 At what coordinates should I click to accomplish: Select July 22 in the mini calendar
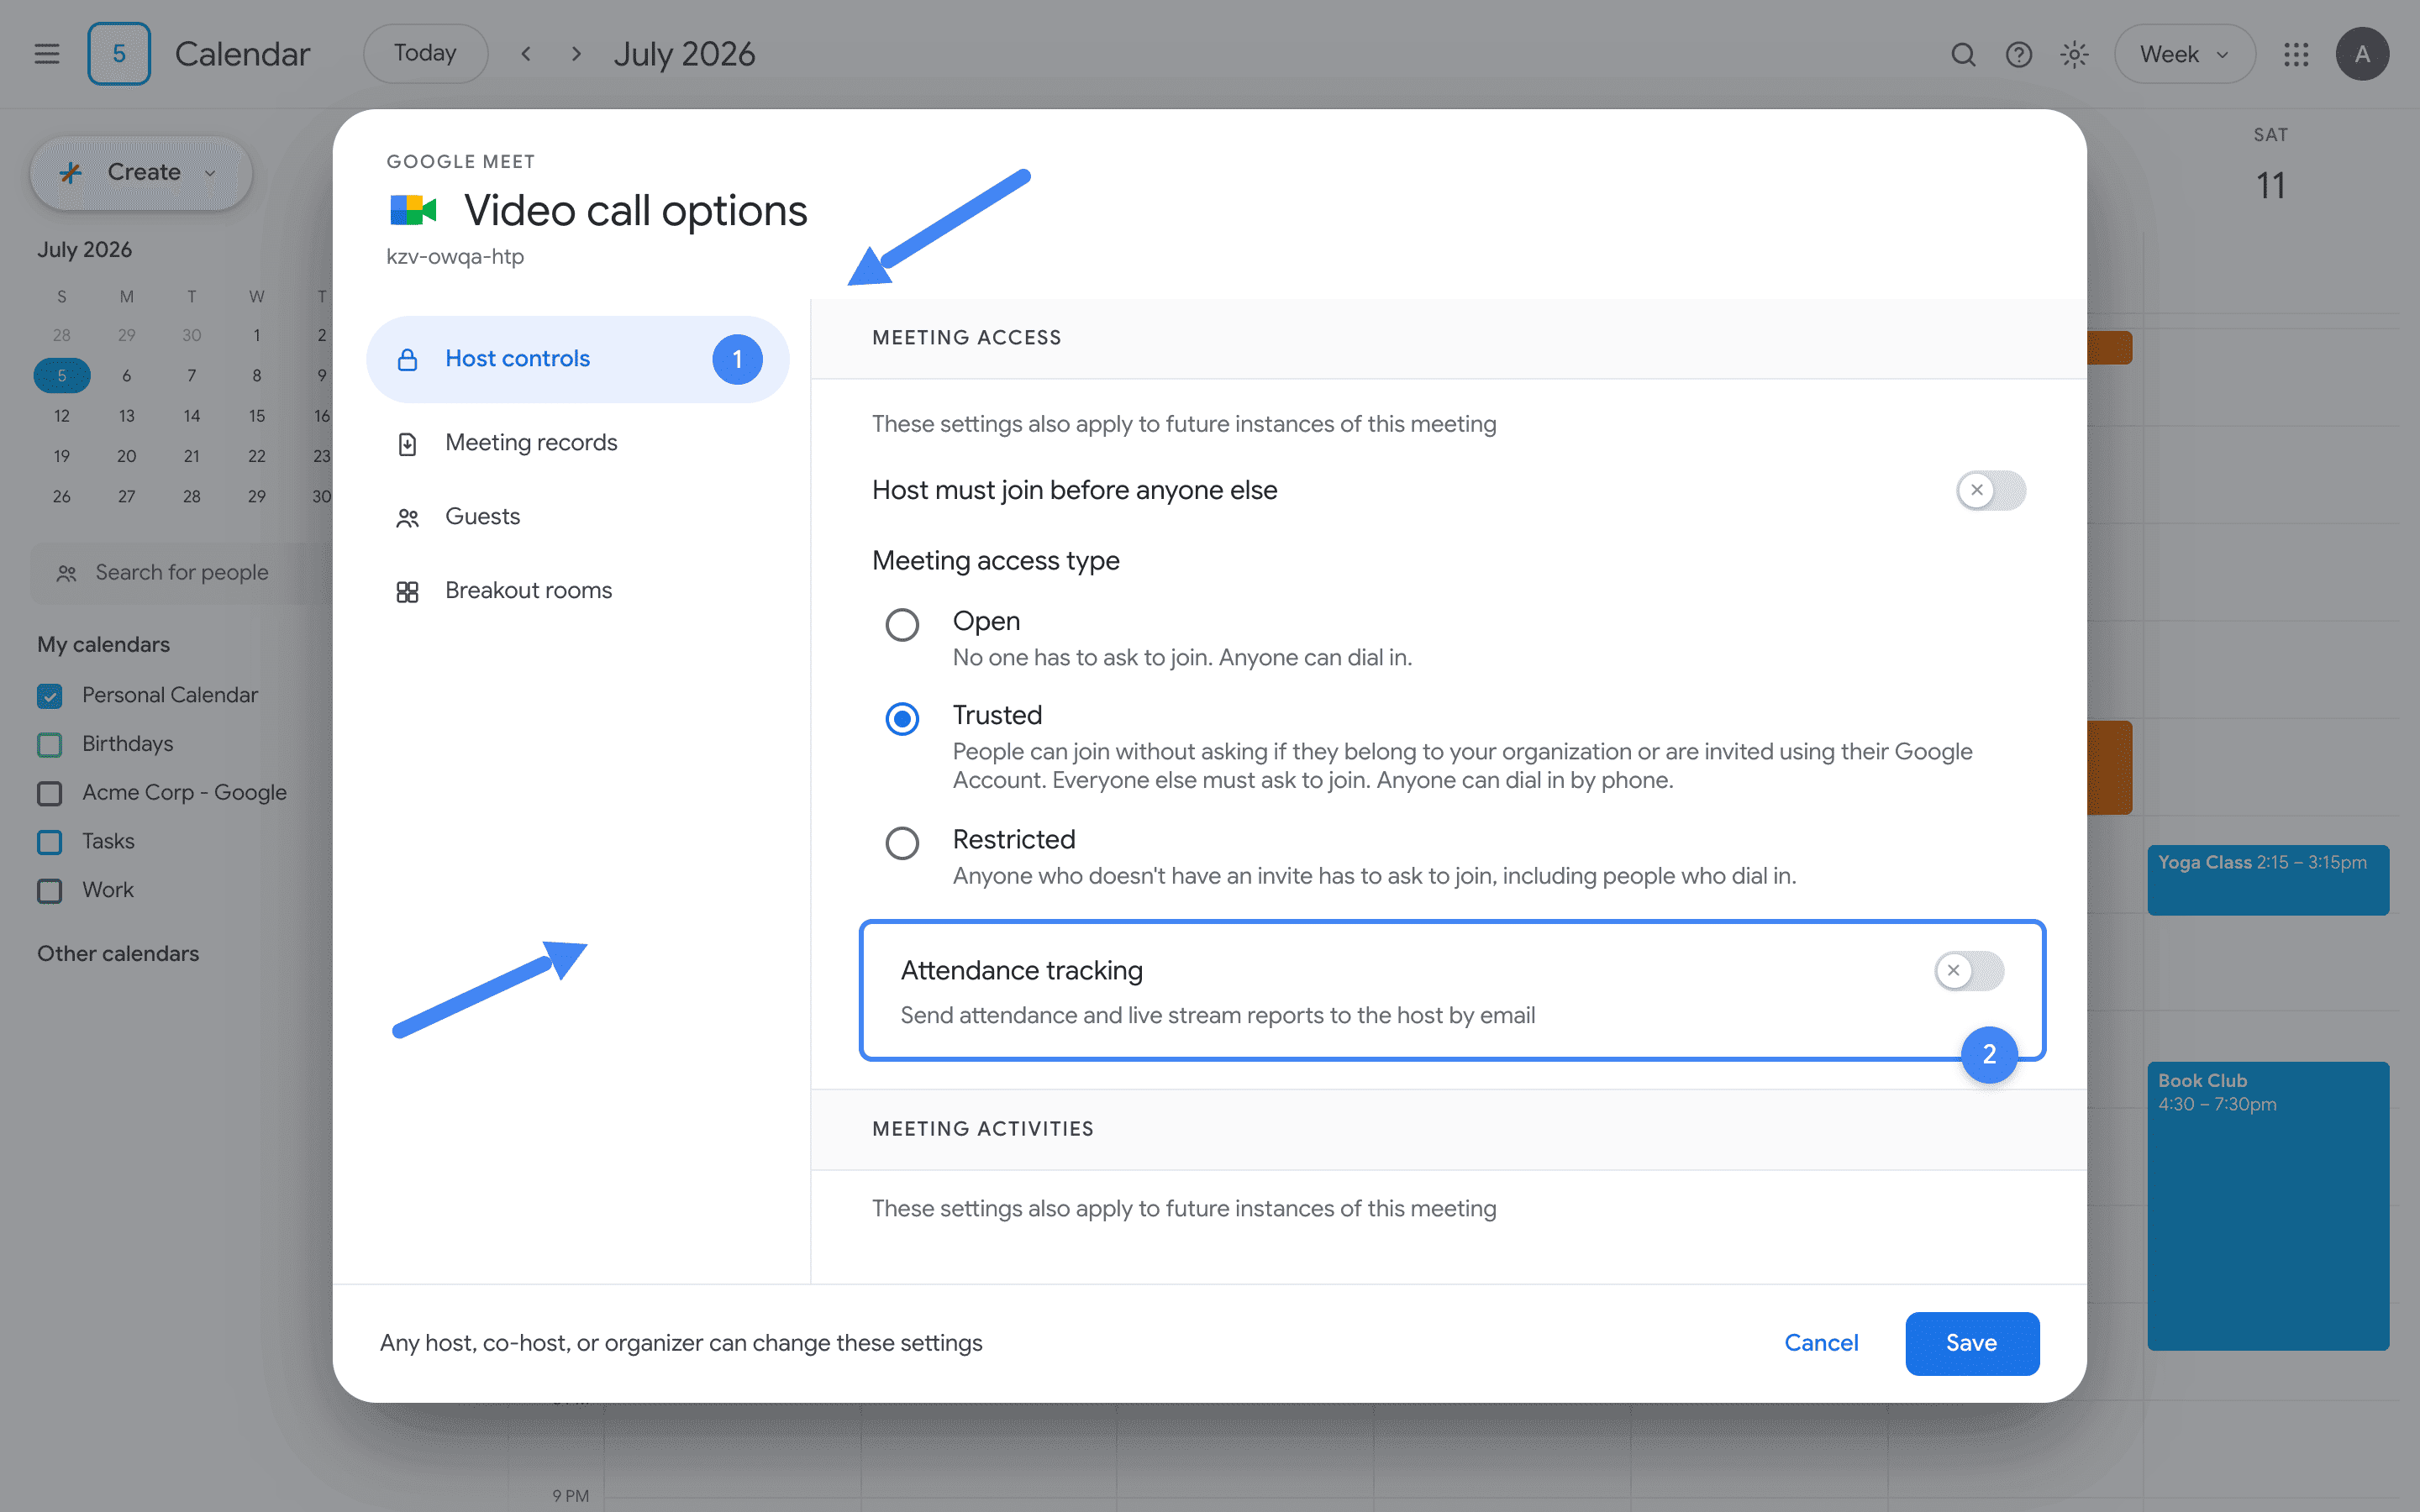256,456
